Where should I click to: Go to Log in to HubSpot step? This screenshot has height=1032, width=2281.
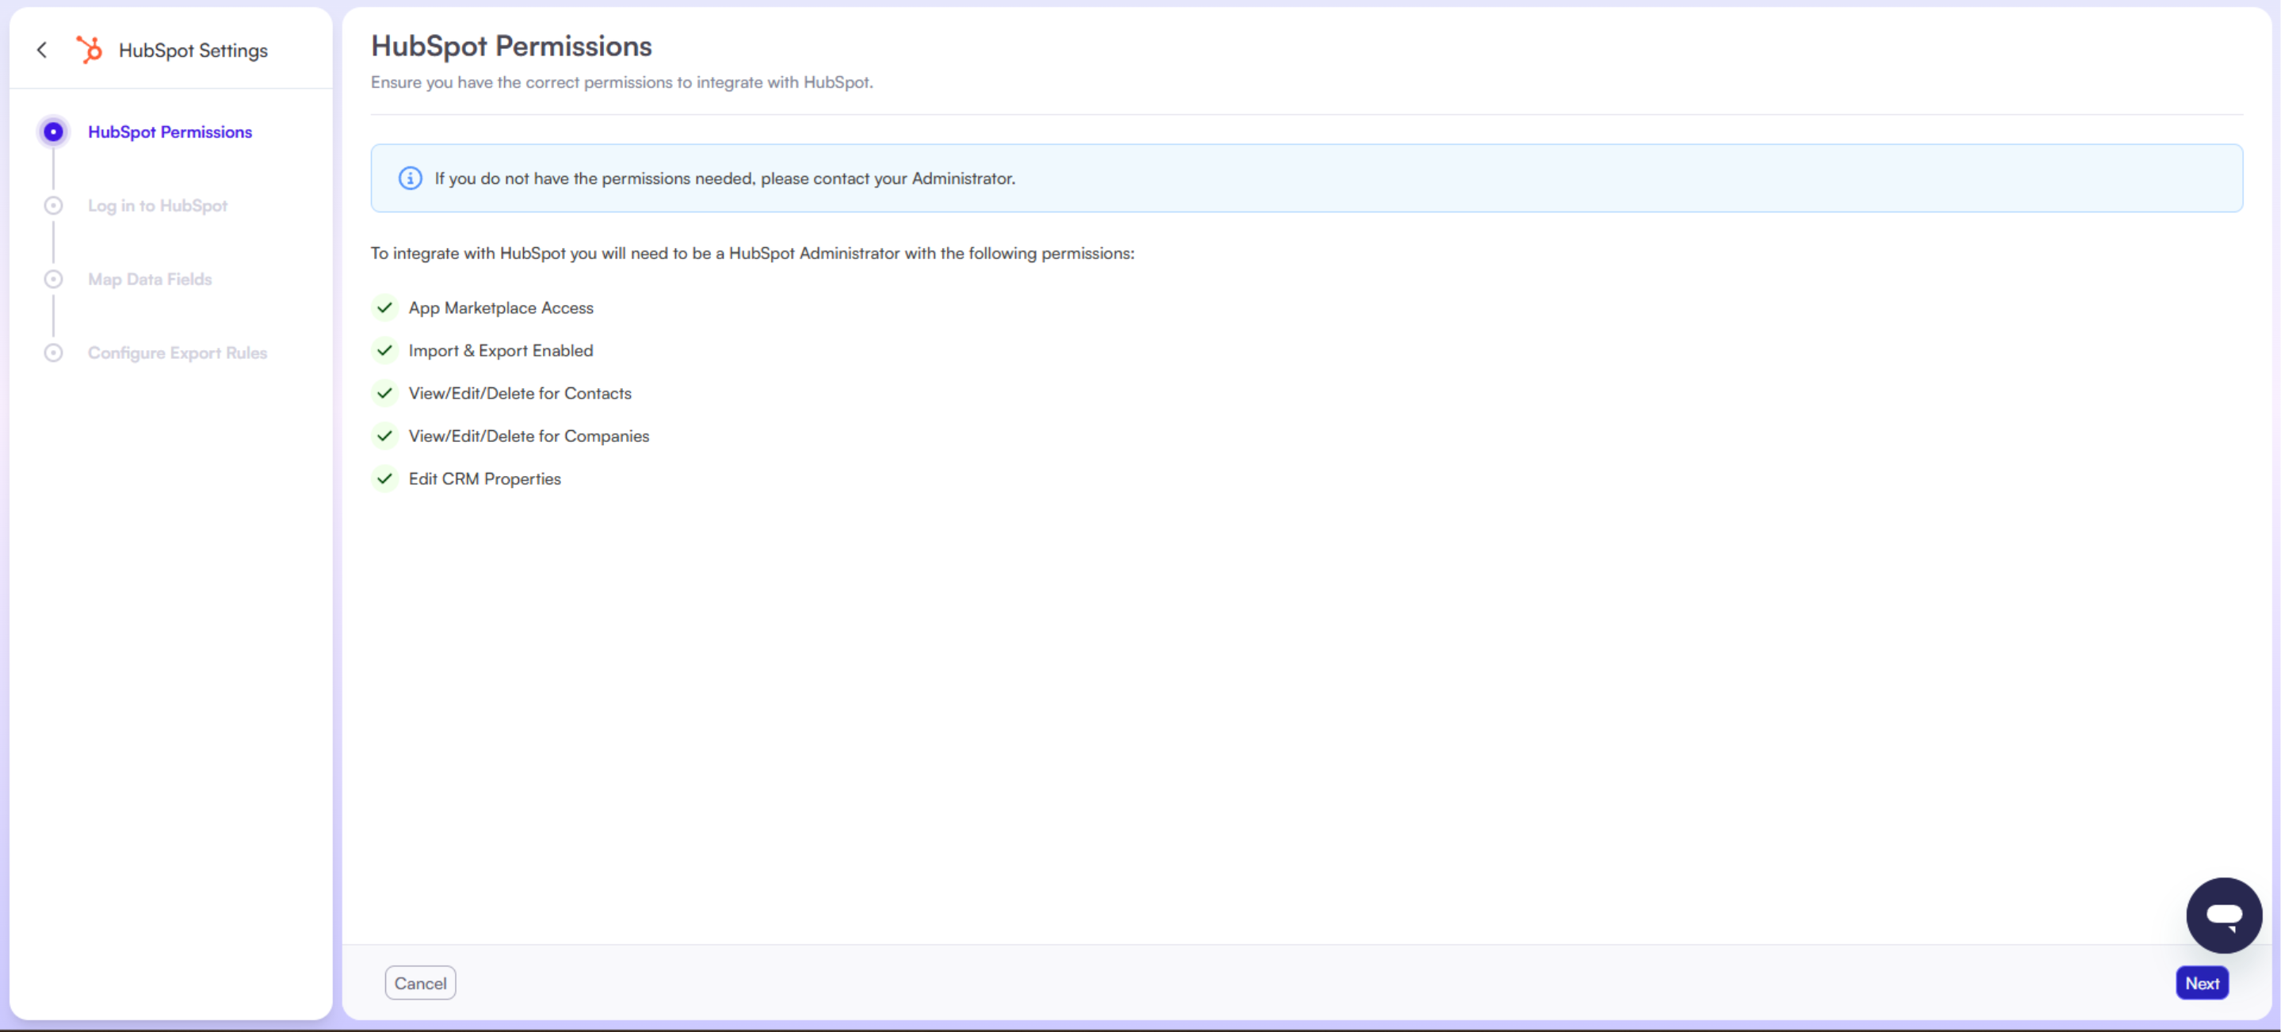coord(158,205)
